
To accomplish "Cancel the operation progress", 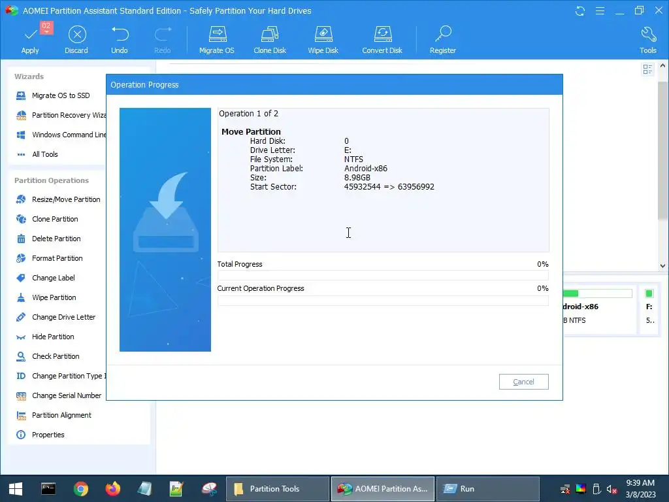I will coord(523,382).
